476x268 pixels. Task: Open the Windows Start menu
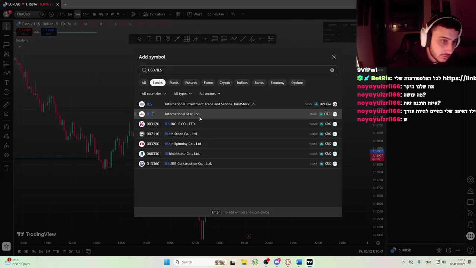click(167, 262)
